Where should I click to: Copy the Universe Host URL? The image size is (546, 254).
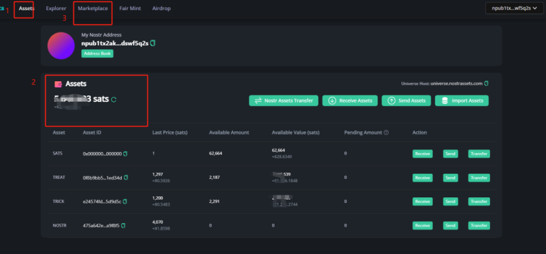(x=486, y=84)
